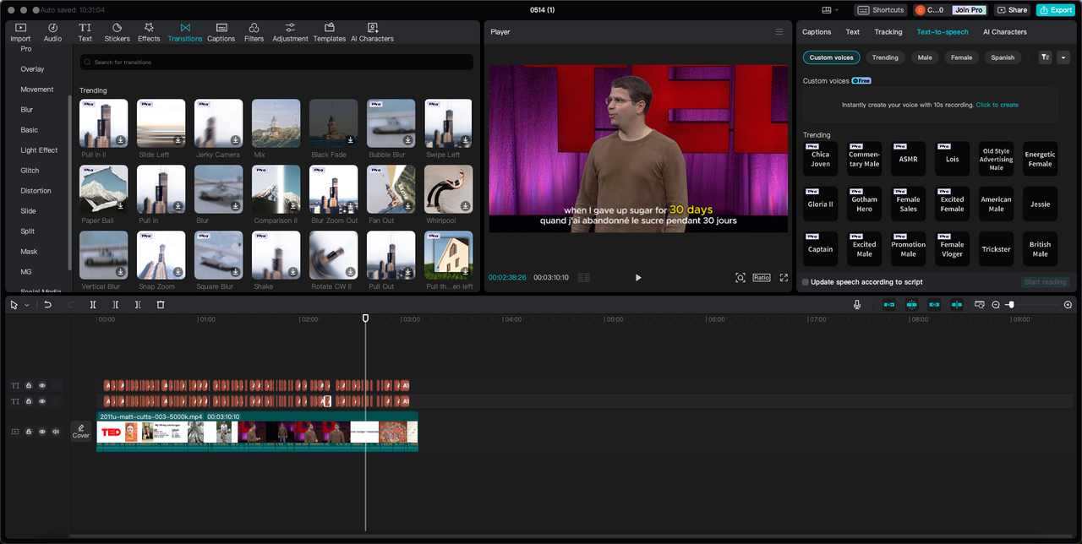Expand the selection tool dropdown arrow

coord(27,305)
